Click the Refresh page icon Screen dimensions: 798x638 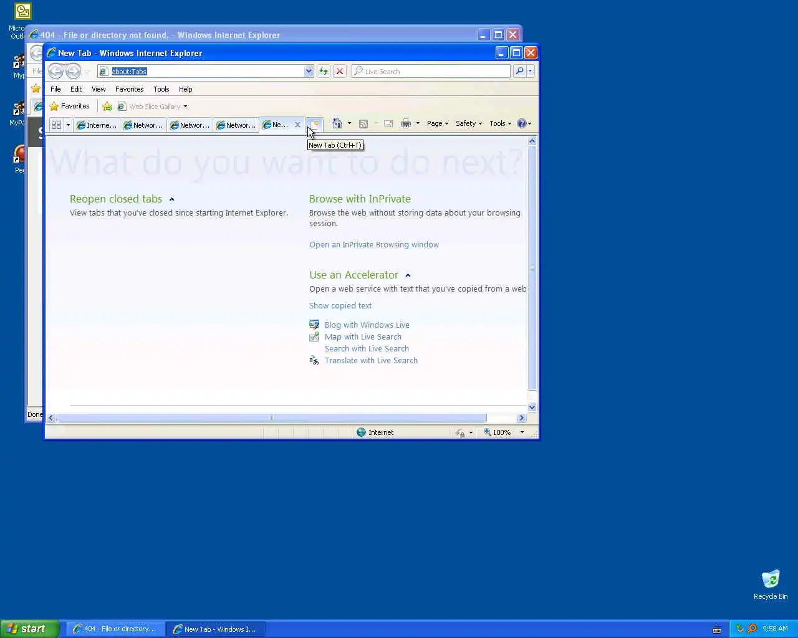click(324, 71)
